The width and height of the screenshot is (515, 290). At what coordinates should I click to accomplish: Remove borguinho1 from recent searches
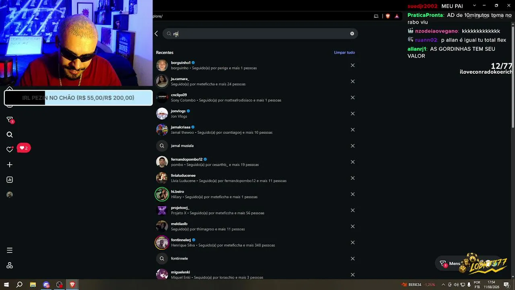pos(352,65)
